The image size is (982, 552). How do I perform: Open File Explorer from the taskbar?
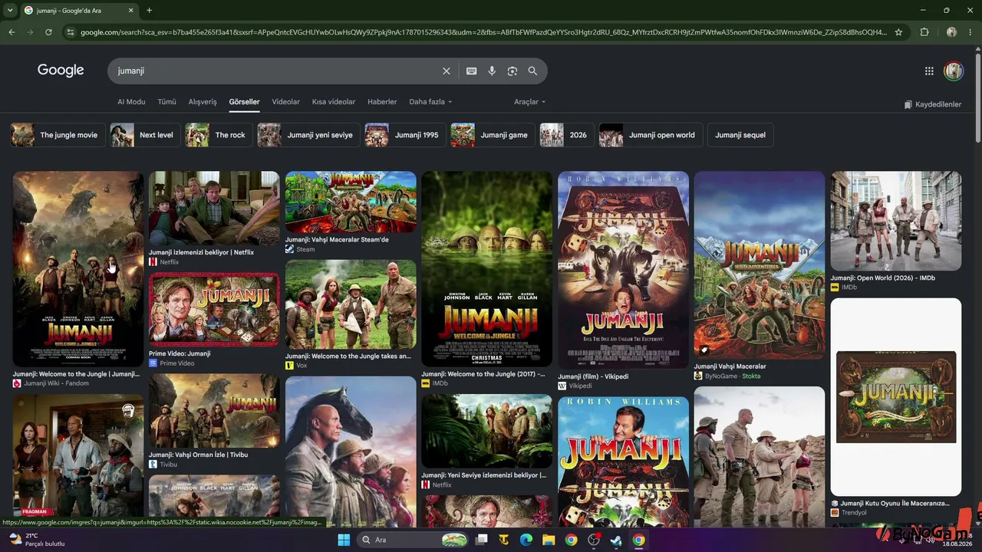[x=549, y=540]
